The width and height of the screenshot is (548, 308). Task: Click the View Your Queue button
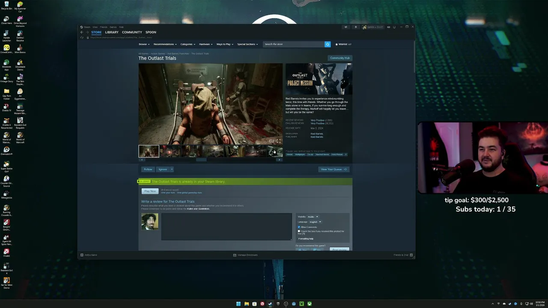(334, 169)
